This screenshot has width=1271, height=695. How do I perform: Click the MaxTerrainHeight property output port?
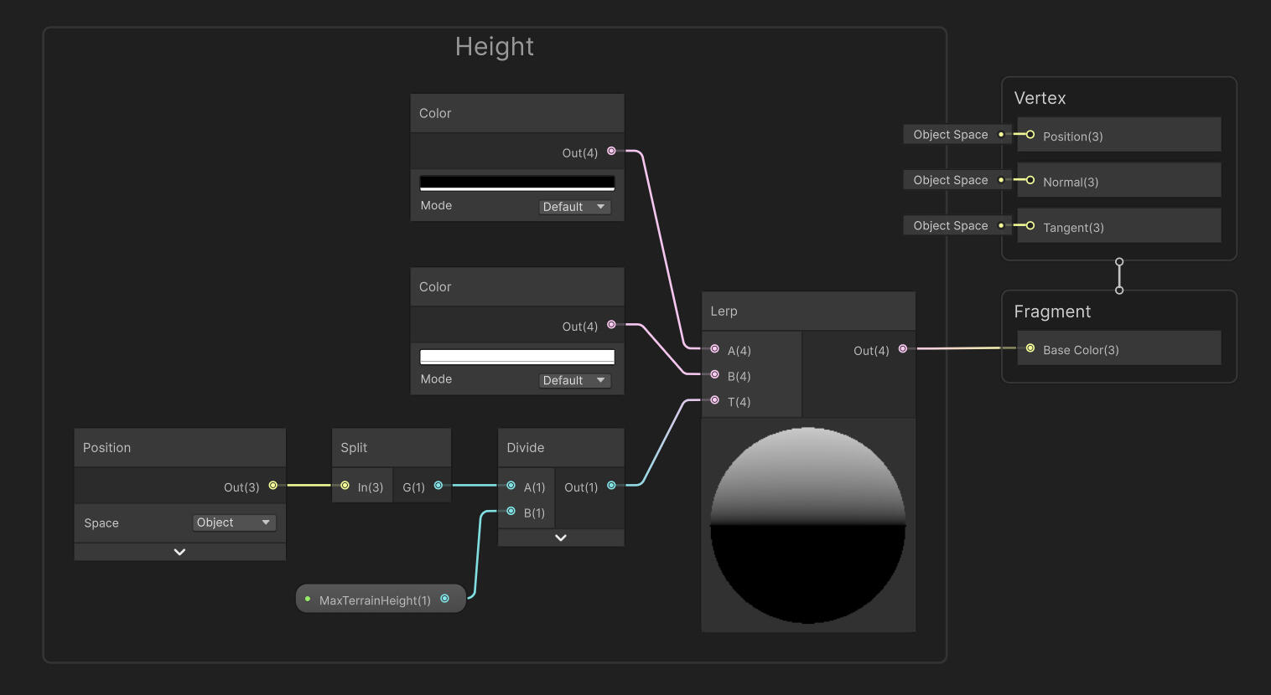[x=444, y=599]
